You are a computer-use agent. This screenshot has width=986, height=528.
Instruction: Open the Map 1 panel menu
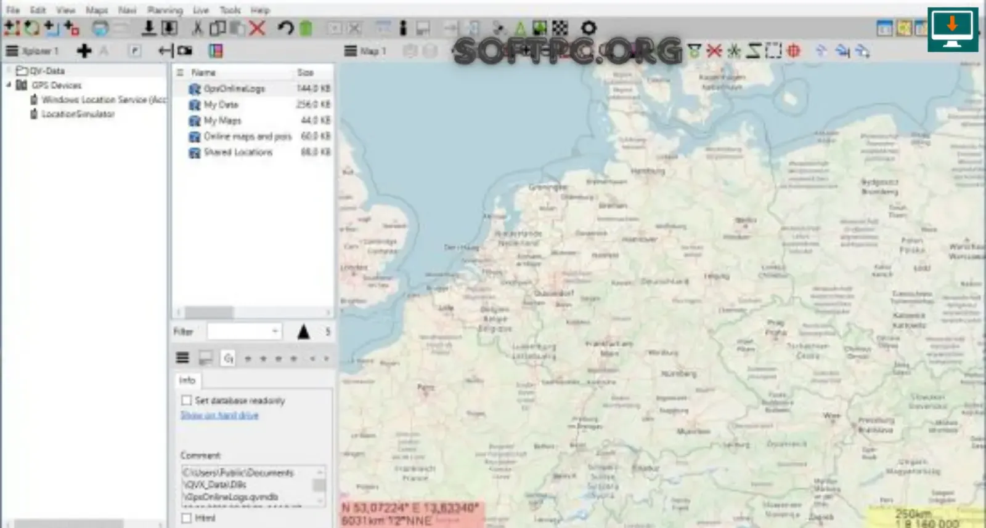(x=351, y=51)
